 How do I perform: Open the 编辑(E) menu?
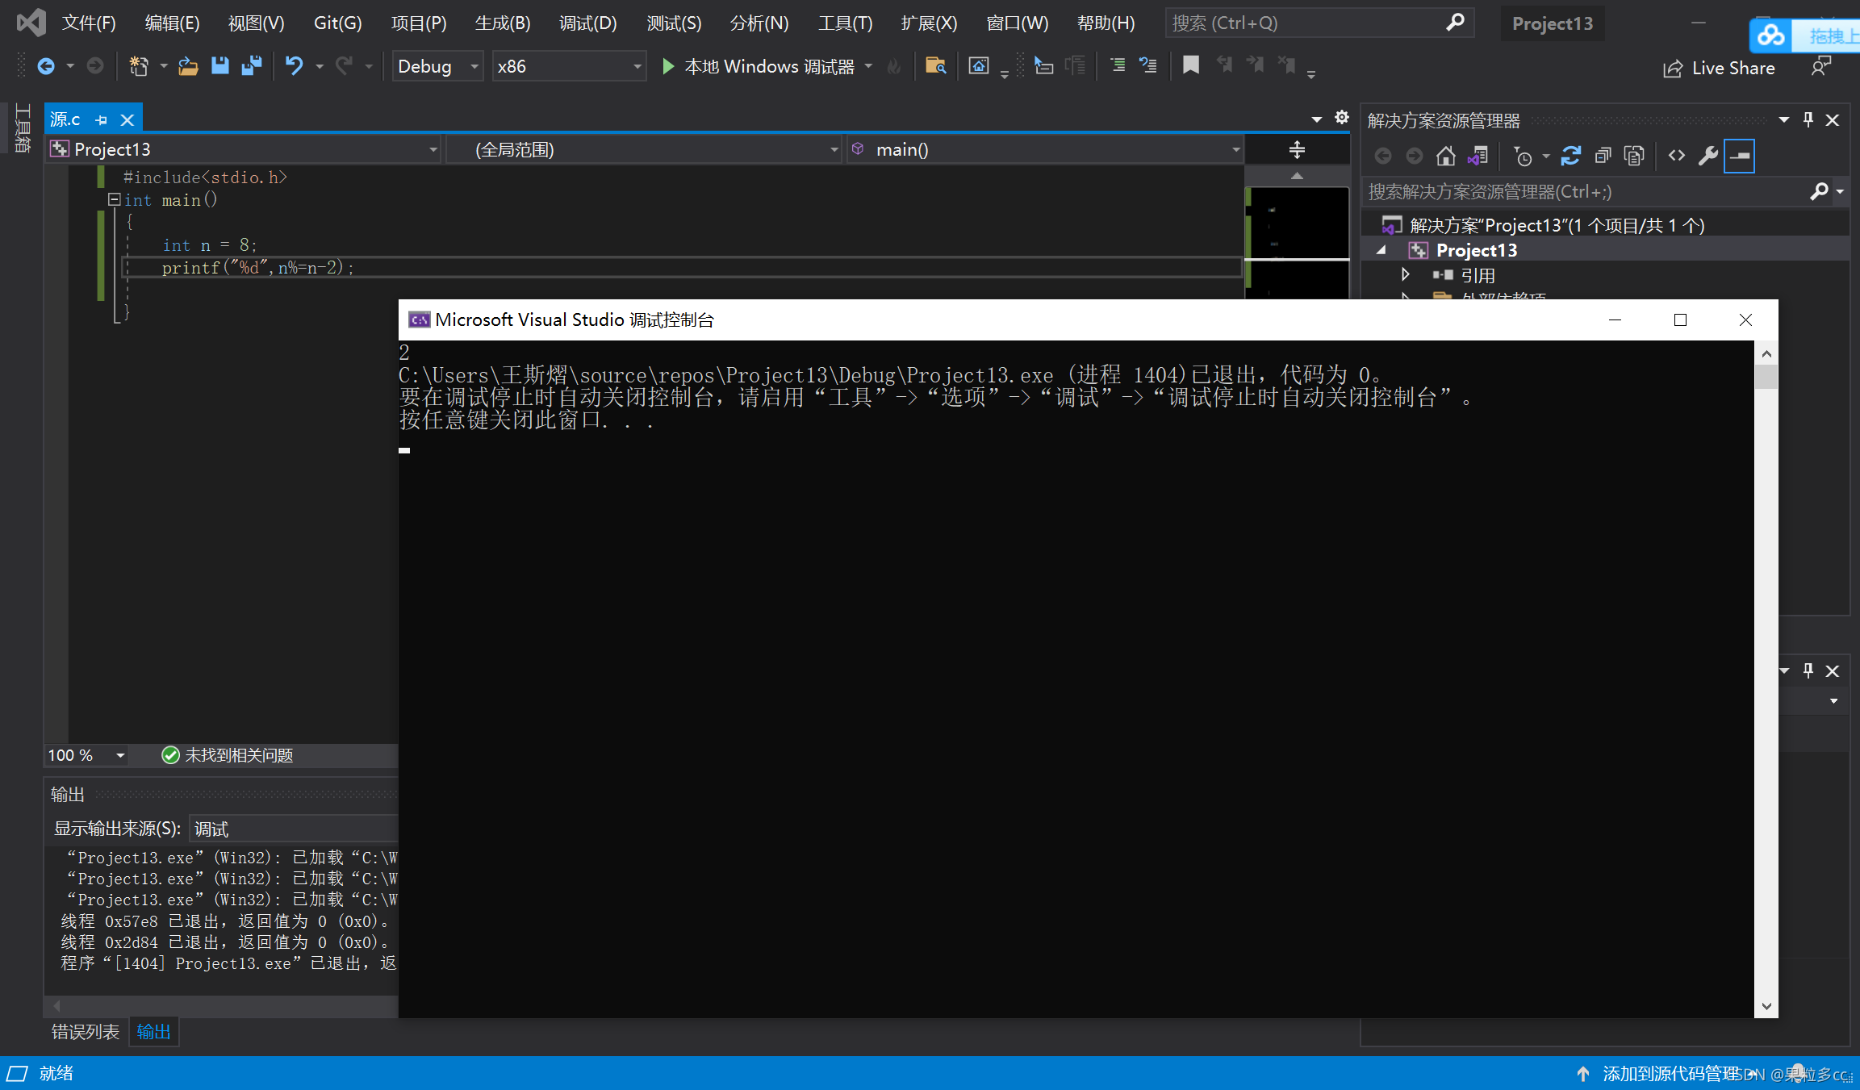point(172,23)
